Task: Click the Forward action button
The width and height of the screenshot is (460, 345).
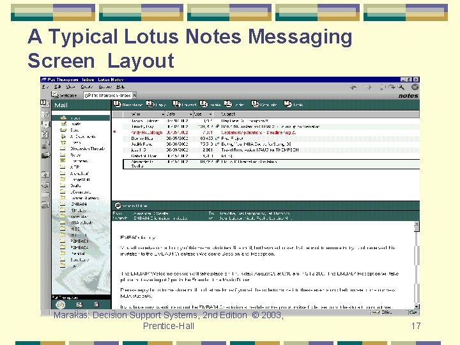Action: (x=185, y=104)
